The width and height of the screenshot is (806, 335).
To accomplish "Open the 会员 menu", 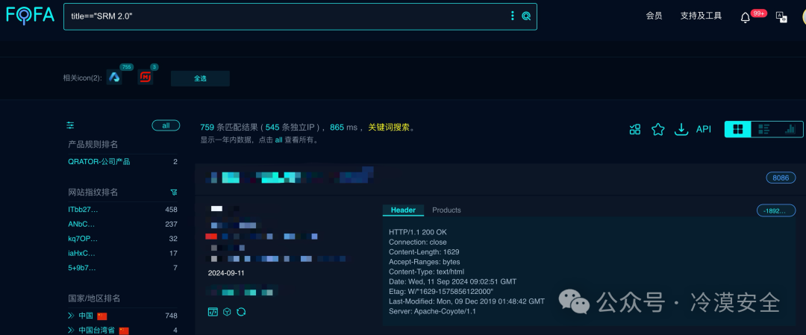I will (x=654, y=16).
